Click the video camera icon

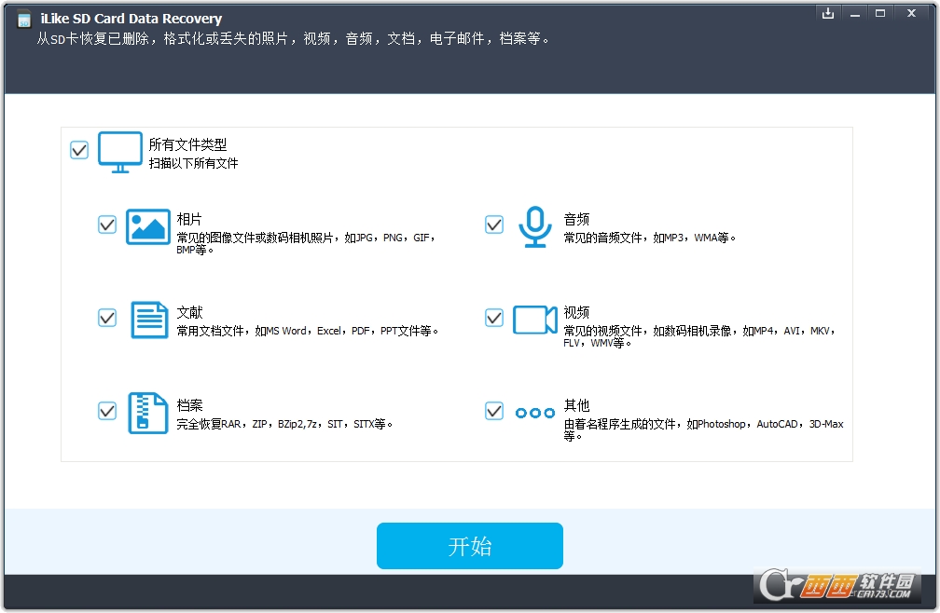tap(534, 319)
